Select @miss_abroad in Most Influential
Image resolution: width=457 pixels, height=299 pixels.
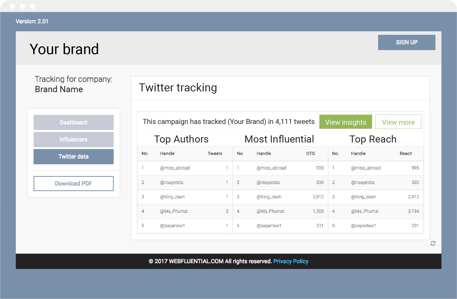271,168
